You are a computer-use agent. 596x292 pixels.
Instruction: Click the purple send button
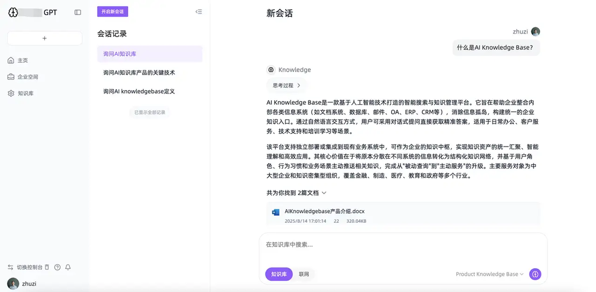coord(535,274)
